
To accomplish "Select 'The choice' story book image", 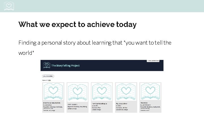I will [150, 91].
